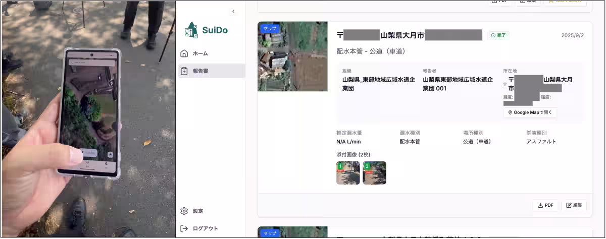Click the 舗装種別 value アスファルト
The image size is (606, 239).
pos(541,142)
